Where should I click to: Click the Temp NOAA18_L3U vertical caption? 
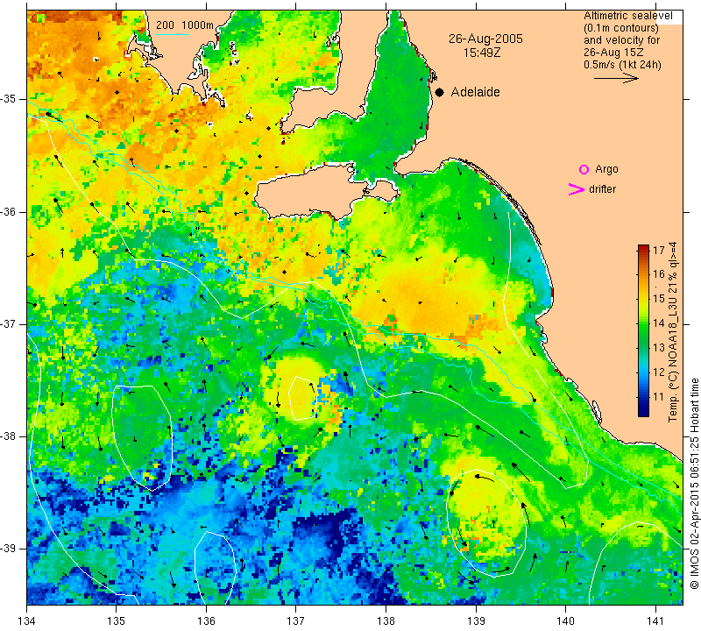[x=672, y=331]
